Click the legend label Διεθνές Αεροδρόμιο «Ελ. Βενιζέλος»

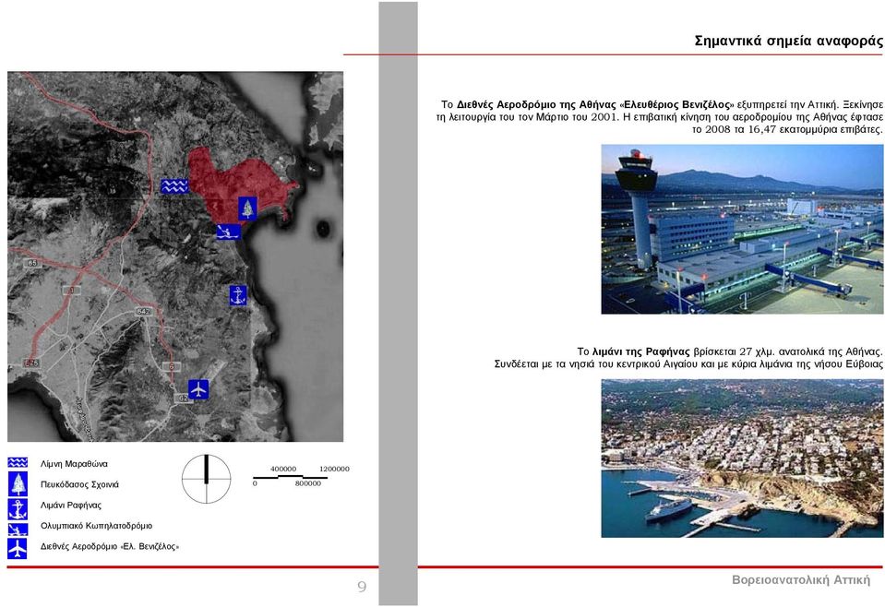(110, 547)
